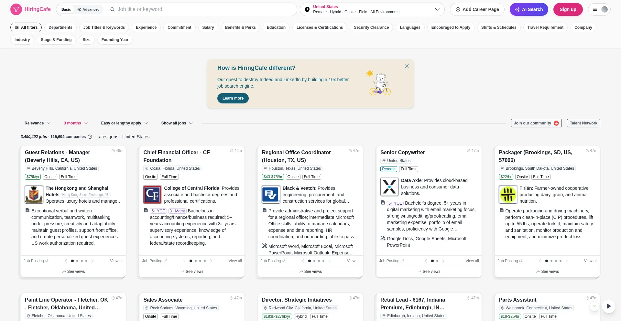Open Job Posting link on Guest Relations card
This screenshot has height=321, width=621.
[36, 261]
